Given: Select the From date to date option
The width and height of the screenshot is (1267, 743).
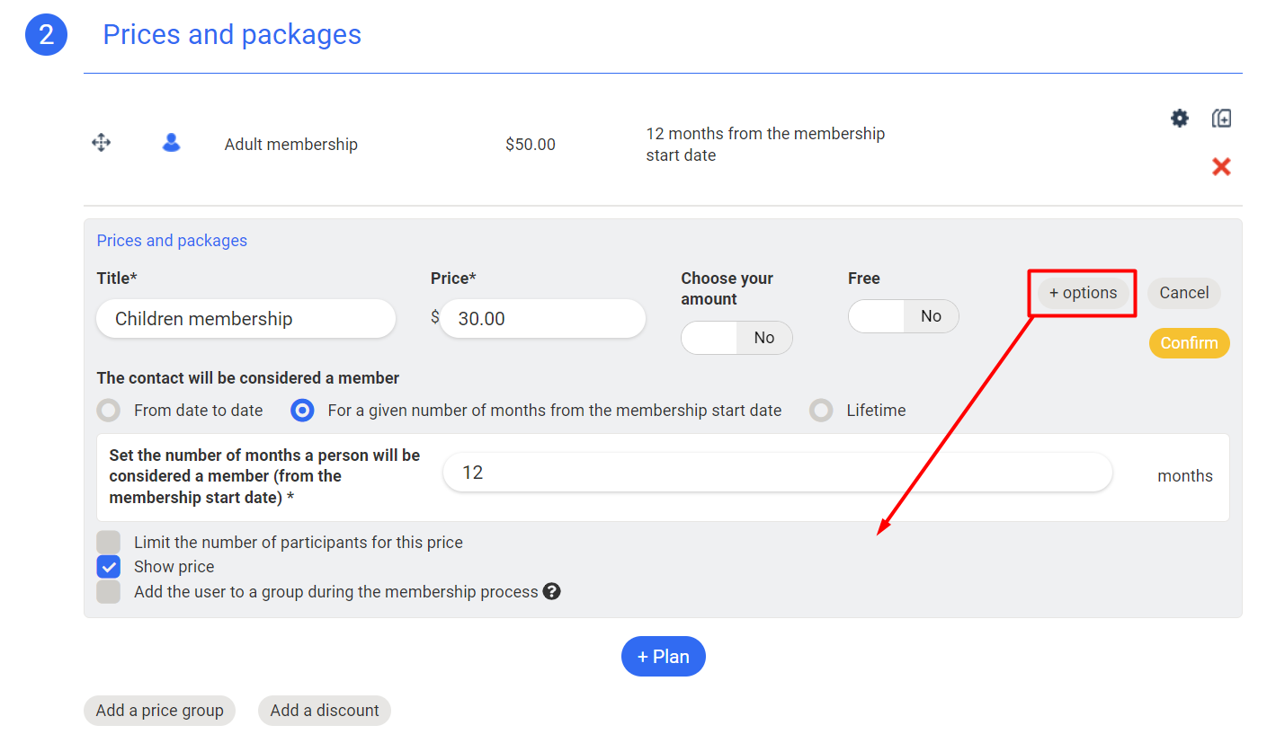Looking at the screenshot, I should 109,411.
